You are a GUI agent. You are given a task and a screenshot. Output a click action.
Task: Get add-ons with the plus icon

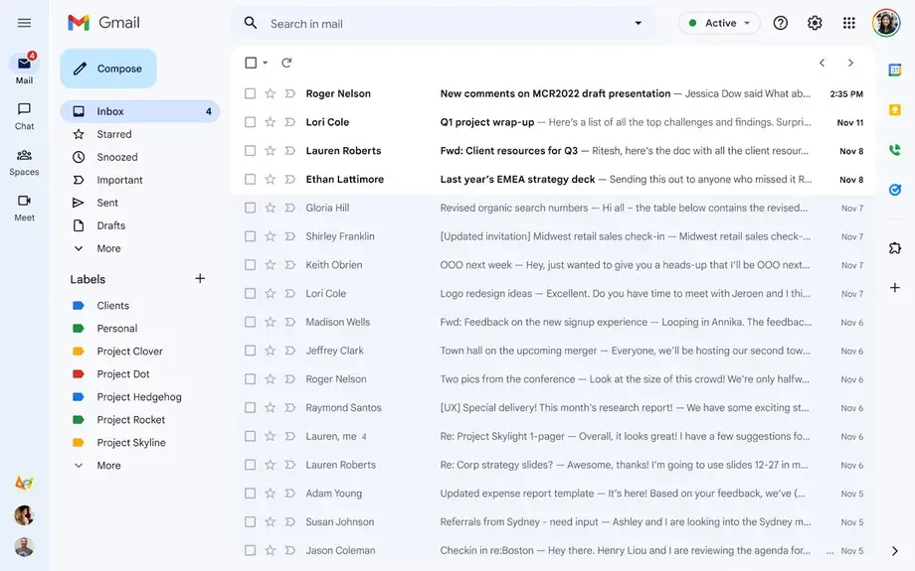click(894, 287)
